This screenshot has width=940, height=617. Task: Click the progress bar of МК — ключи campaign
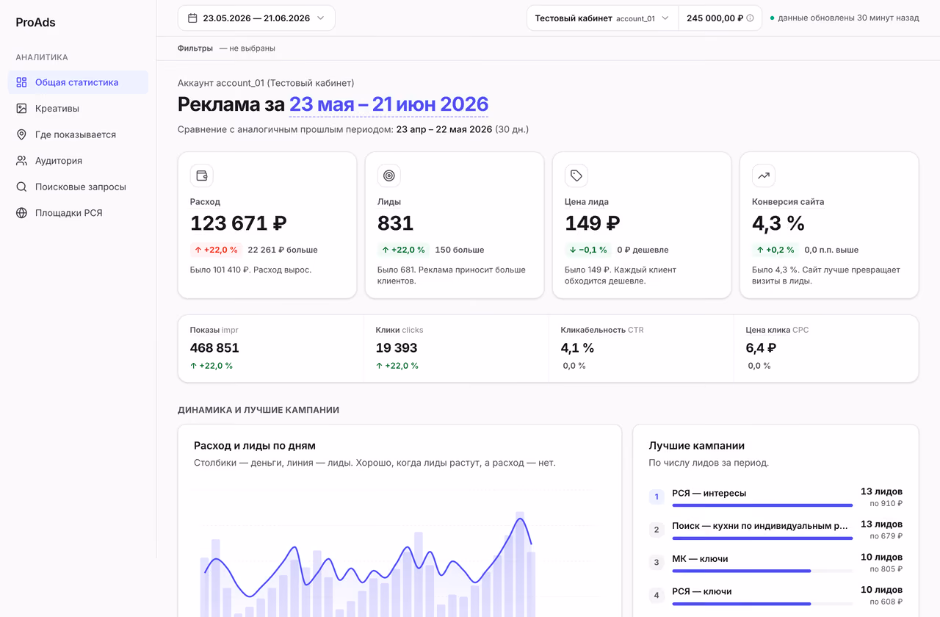pos(762,571)
